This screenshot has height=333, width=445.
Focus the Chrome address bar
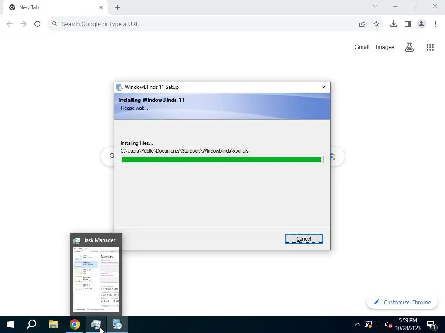[x=204, y=24]
